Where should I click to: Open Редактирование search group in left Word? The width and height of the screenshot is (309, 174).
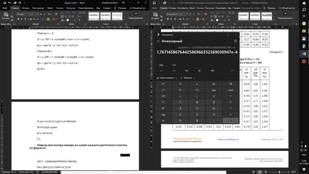click(x=136, y=16)
